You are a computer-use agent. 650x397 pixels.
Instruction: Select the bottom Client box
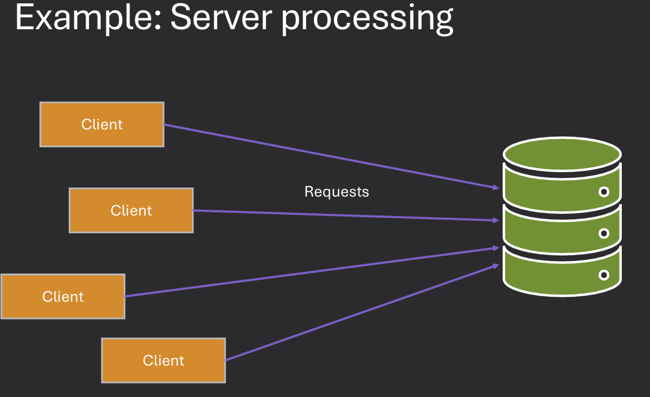[x=163, y=360]
